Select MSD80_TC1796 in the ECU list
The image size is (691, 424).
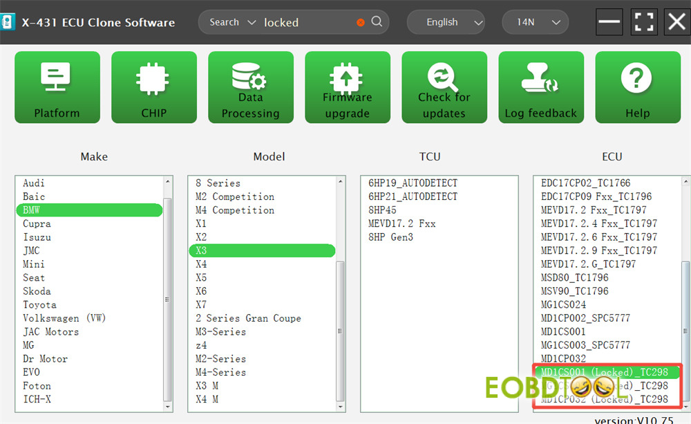(x=575, y=277)
